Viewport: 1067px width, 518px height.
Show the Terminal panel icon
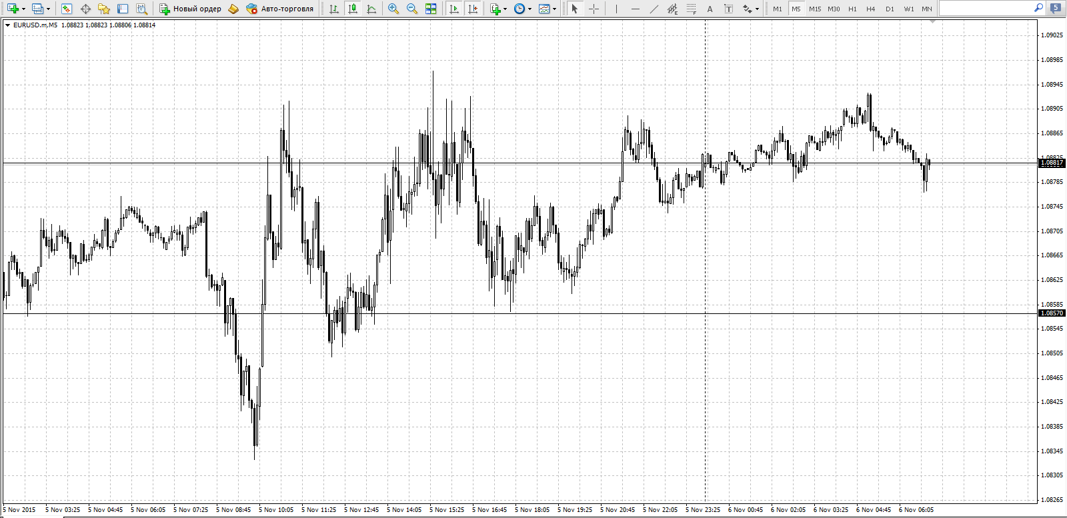click(x=123, y=9)
